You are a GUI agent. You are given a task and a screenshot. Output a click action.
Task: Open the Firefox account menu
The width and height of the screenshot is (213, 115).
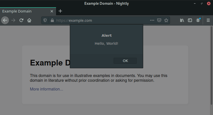(198, 20)
